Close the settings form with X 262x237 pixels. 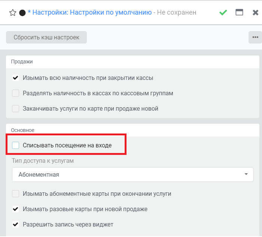click(256, 12)
